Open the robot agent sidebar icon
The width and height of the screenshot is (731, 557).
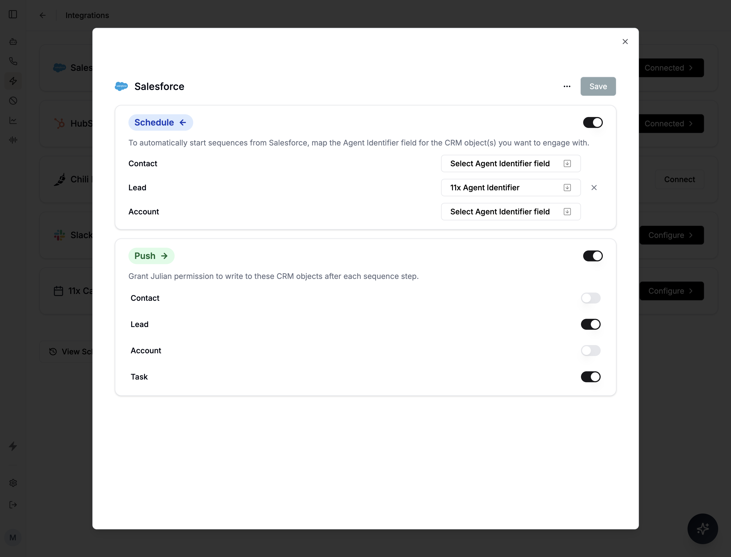pyautogui.click(x=13, y=42)
